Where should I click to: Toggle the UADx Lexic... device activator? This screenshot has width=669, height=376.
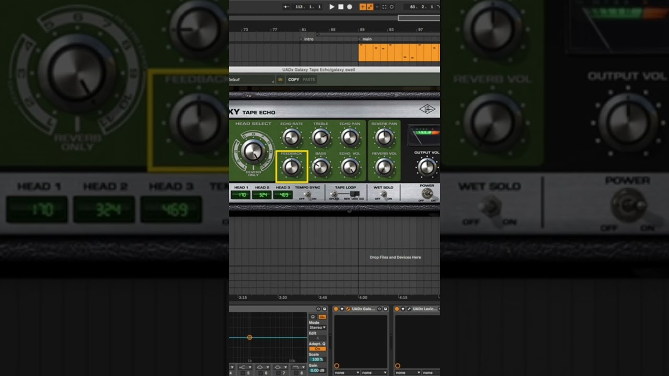pyautogui.click(x=397, y=309)
